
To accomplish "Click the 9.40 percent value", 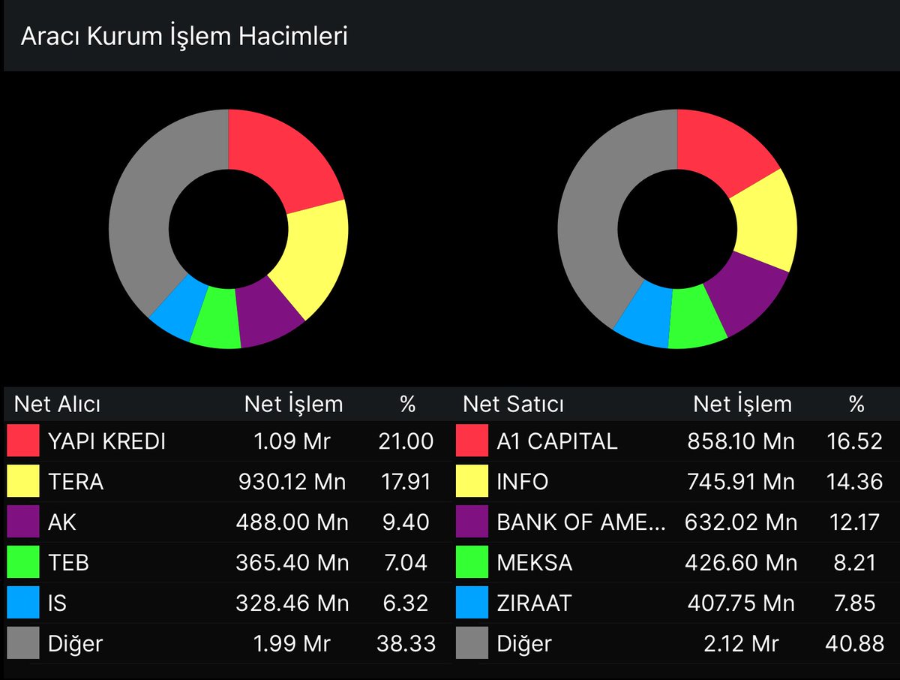I will pyautogui.click(x=407, y=522).
